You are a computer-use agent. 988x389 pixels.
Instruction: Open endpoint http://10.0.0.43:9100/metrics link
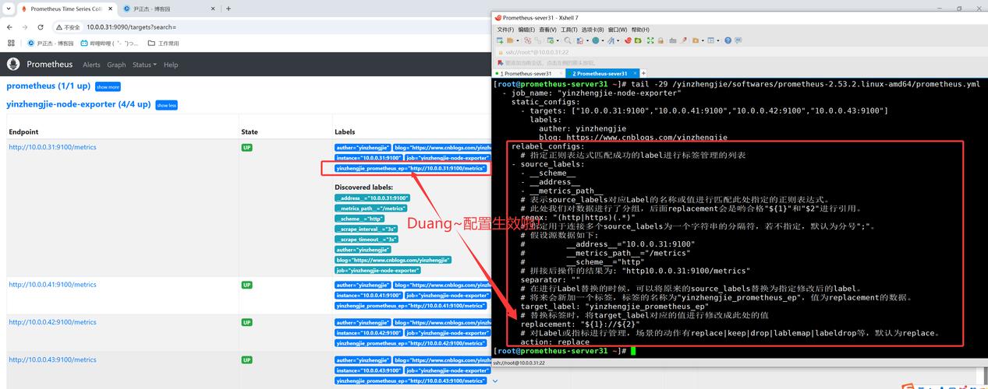pos(52,360)
